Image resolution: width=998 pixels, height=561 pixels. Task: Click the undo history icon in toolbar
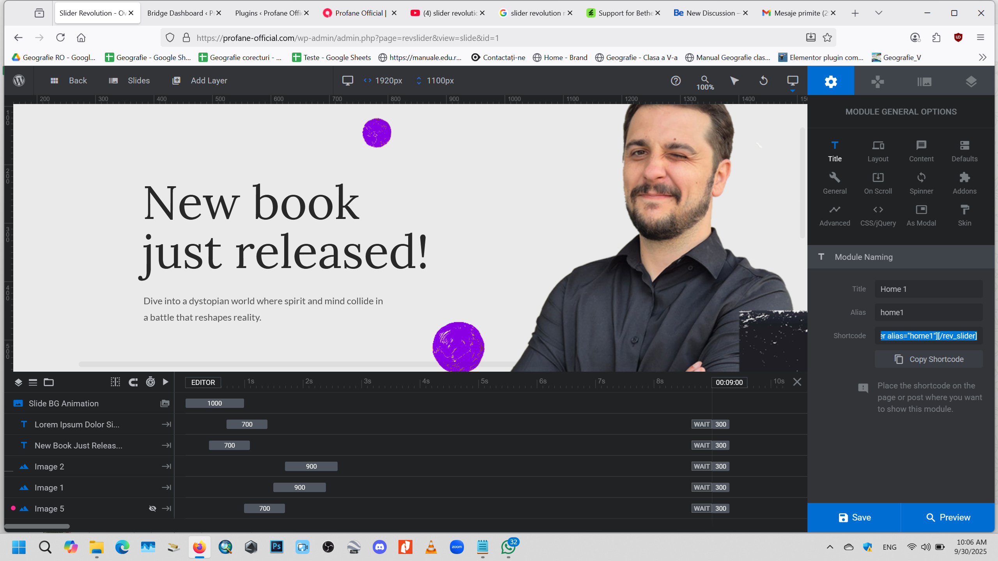(763, 81)
